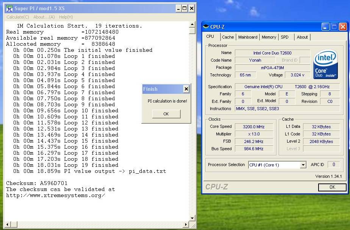Image resolution: width=350 pixels, height=230 pixels.
Task: Click the Super PI horizontal scroll thumb
Action: tap(14, 224)
